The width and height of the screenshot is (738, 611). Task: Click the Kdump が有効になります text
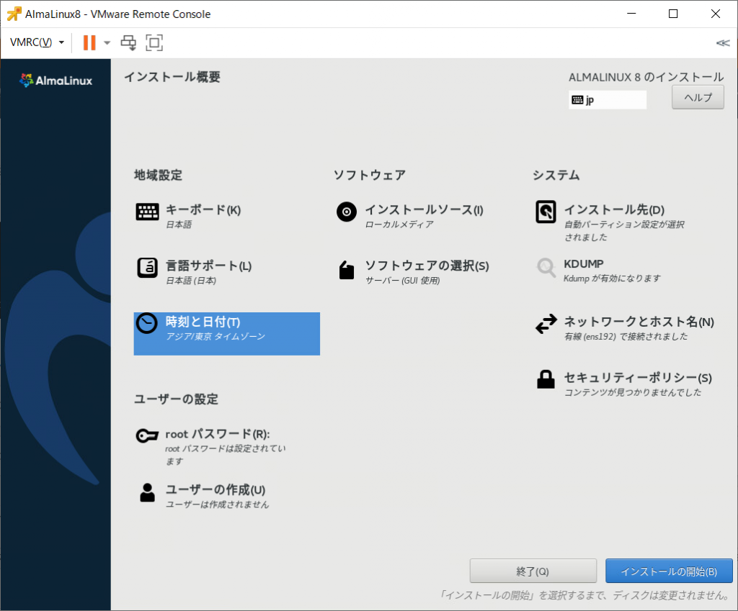(612, 279)
